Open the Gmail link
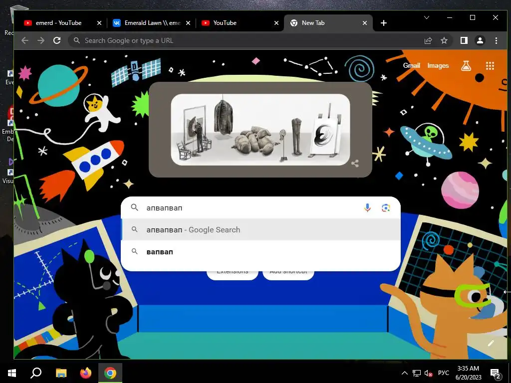The image size is (511, 383). pyautogui.click(x=411, y=65)
